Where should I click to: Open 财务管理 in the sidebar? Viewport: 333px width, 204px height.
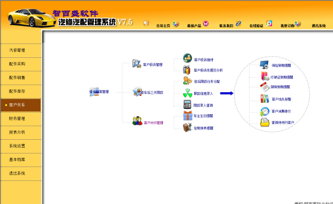pyautogui.click(x=21, y=119)
